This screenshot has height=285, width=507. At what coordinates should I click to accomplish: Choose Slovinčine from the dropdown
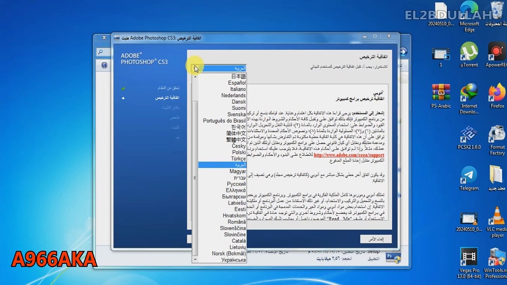point(235,235)
